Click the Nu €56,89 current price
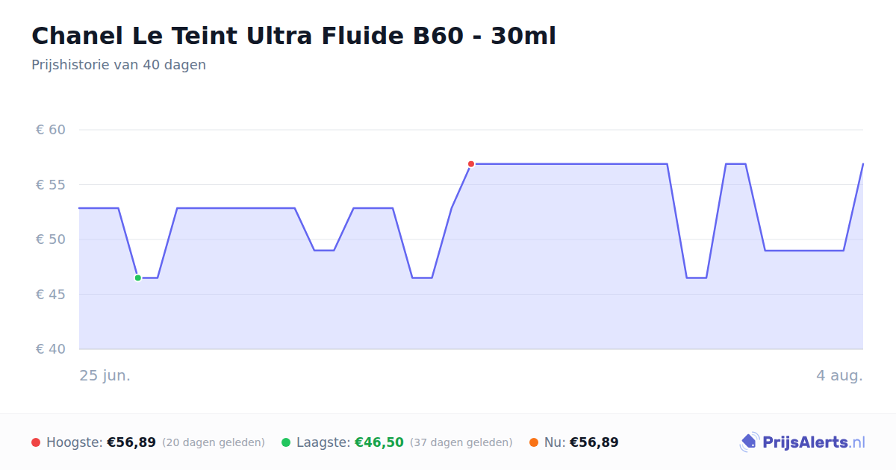The image size is (896, 470). click(594, 442)
